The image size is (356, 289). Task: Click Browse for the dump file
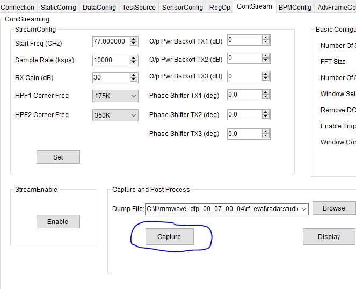pos(333,208)
